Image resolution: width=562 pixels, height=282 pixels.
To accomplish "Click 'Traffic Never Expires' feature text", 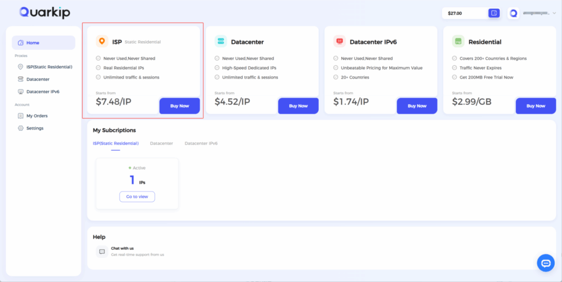I will 481,67.
